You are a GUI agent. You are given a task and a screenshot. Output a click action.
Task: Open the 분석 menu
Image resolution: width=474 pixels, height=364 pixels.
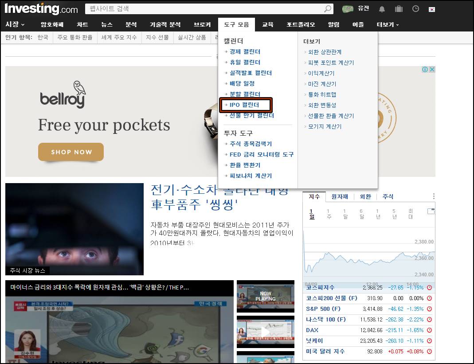pos(131,24)
